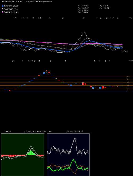The image size is (133, 176).
Task: Click the 'Avg V: 0 M' volume text
Action: click(103, 6)
